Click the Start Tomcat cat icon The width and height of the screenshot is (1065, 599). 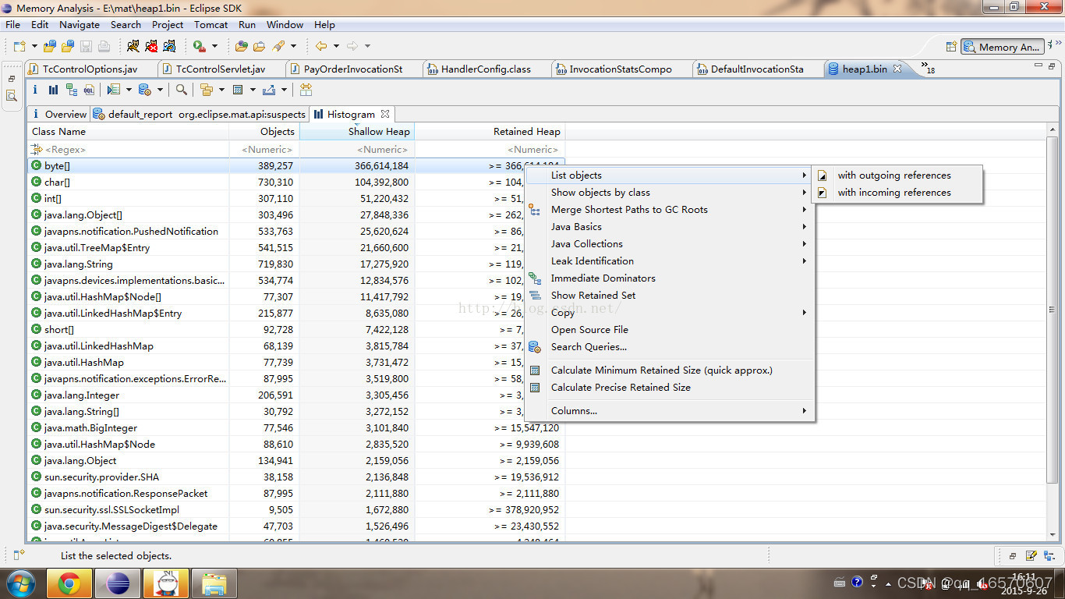[133, 46]
